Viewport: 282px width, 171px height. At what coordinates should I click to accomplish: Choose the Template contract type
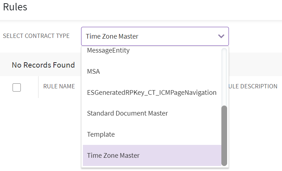coord(101,135)
